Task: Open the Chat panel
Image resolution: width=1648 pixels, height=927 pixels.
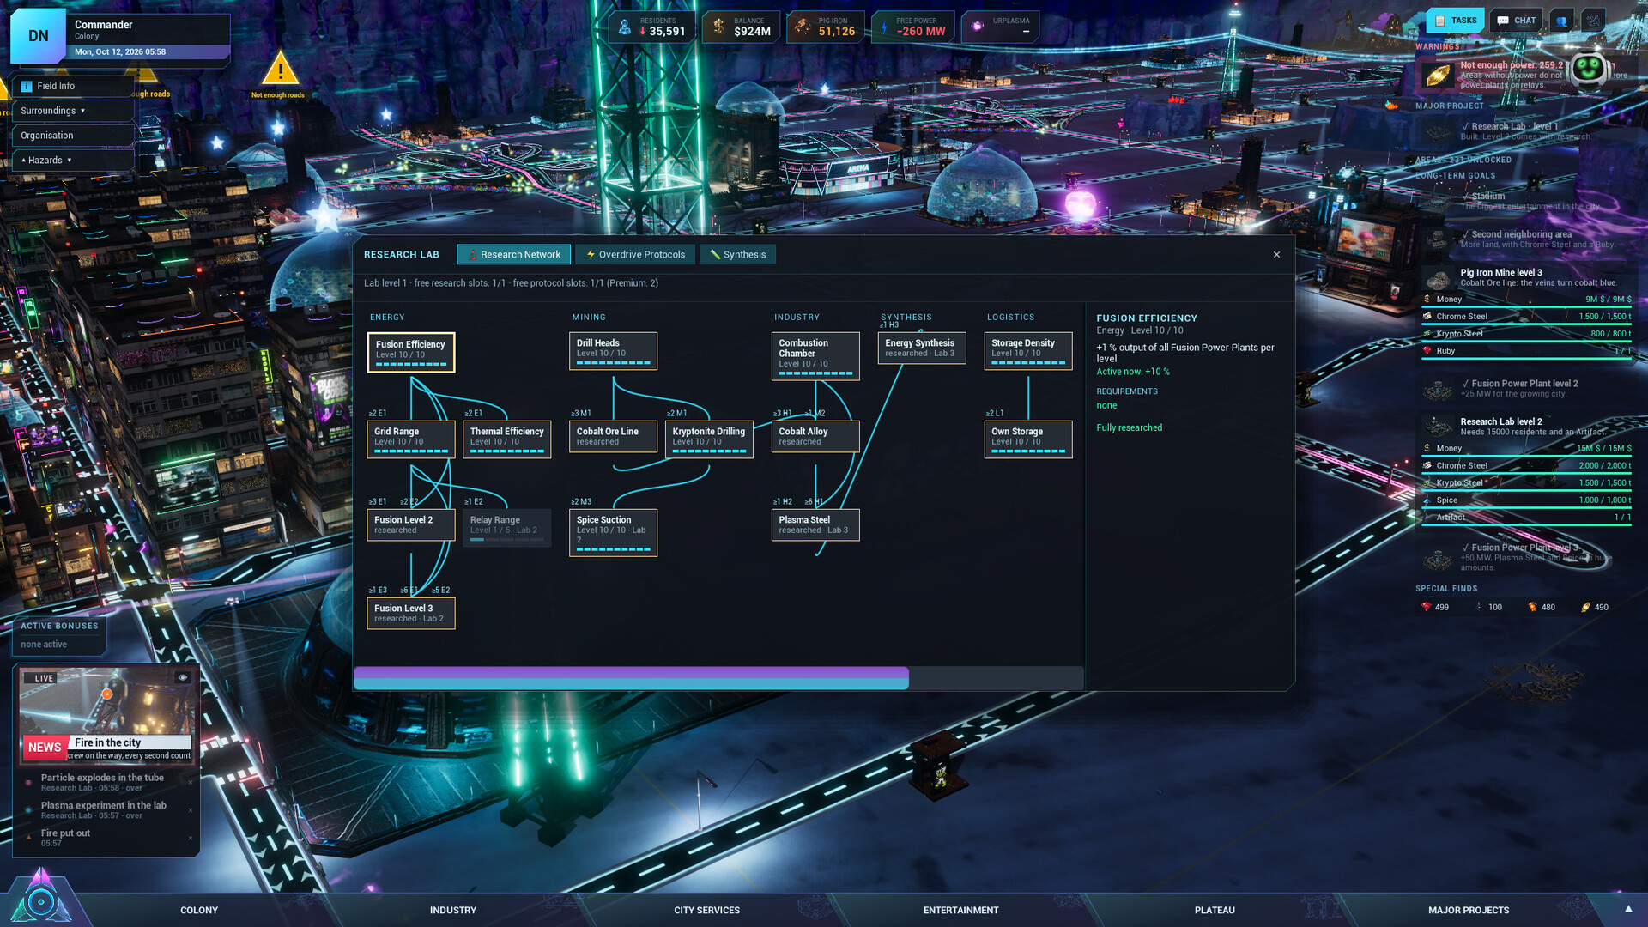Action: click(x=1517, y=21)
